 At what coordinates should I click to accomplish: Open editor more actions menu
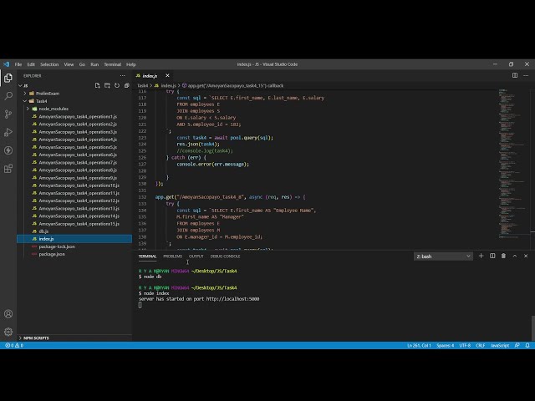click(x=526, y=75)
